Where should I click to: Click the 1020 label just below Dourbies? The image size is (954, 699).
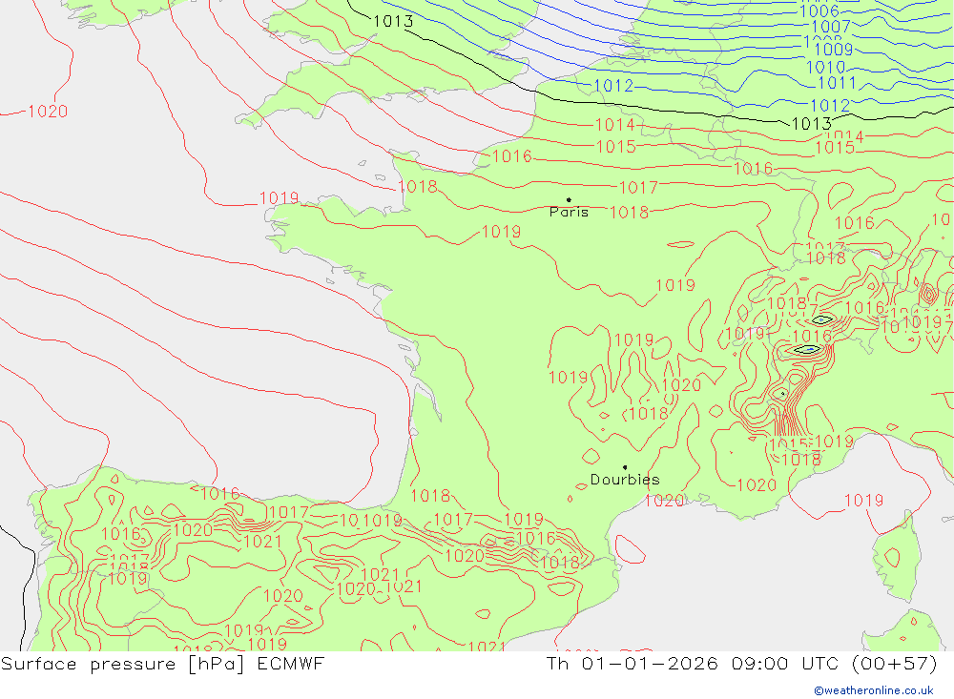(x=664, y=501)
